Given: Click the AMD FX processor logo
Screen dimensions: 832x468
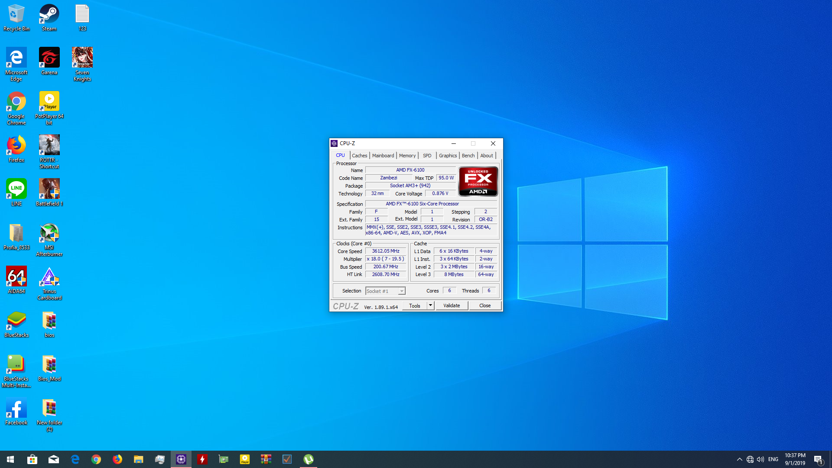Looking at the screenshot, I should coord(478,182).
